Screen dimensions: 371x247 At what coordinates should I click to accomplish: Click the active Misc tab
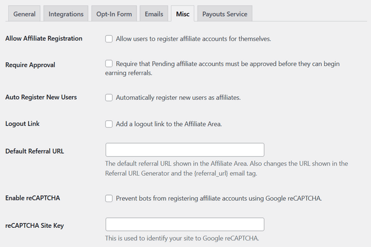point(183,14)
